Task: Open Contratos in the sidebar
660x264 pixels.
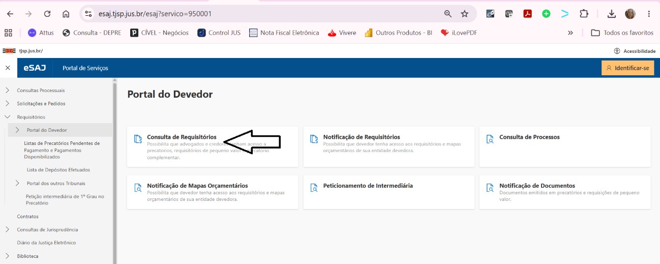Action: (27, 217)
